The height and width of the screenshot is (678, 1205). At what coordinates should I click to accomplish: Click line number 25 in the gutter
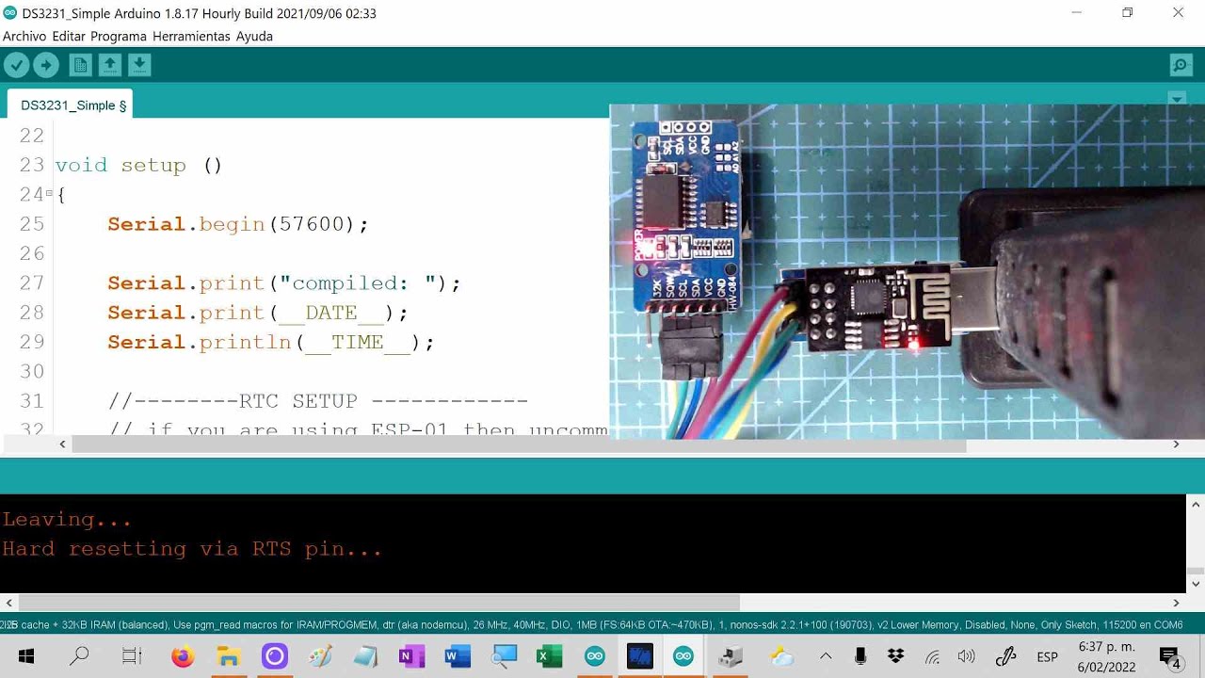[32, 224]
